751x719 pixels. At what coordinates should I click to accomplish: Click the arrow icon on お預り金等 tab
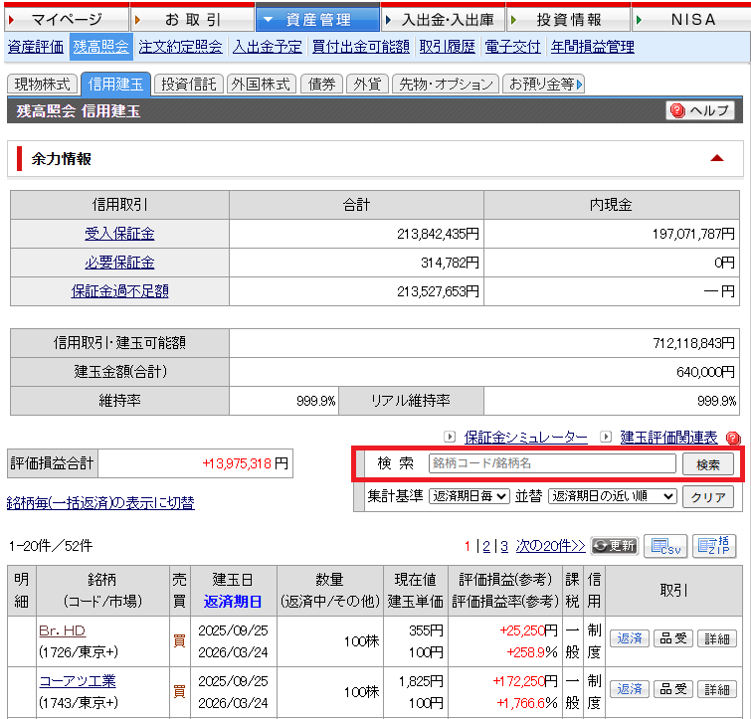click(x=580, y=85)
